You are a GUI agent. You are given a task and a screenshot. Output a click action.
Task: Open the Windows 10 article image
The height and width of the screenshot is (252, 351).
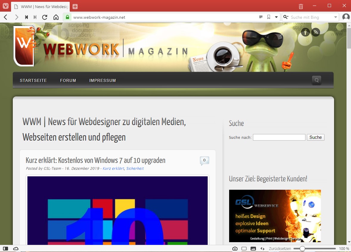(x=117, y=210)
